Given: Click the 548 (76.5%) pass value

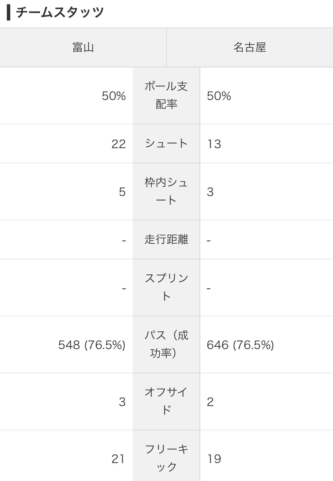Looking at the screenshot, I should click(x=92, y=345).
